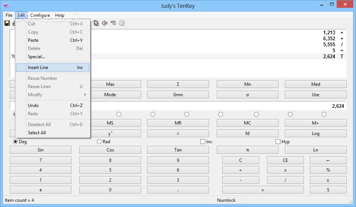Screen dimensions: 356x207
Task: Click the greyed Redo menu entry
Action: click(x=53, y=114)
